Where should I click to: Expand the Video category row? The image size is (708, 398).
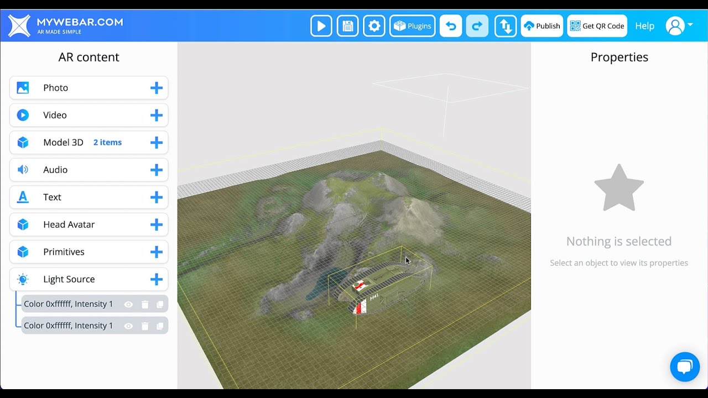click(88, 115)
